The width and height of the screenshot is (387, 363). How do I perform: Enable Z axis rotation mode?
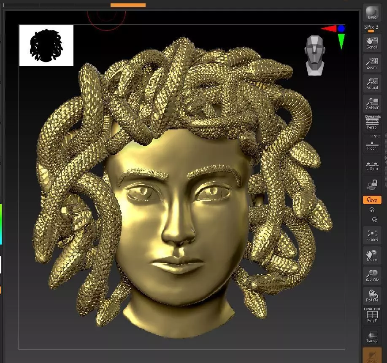click(x=374, y=220)
